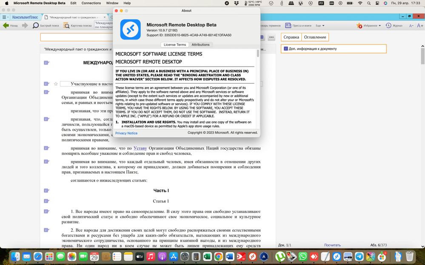
Task: Open the Trash in the Dock
Action: pyautogui.click(x=409, y=257)
